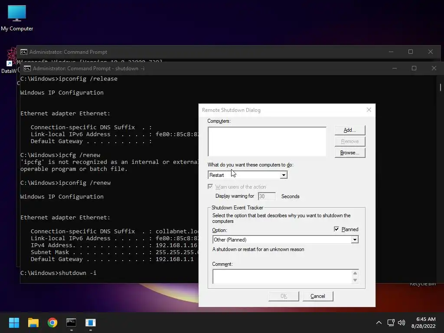
Task: Open the network status tray icon
Action: point(391,323)
